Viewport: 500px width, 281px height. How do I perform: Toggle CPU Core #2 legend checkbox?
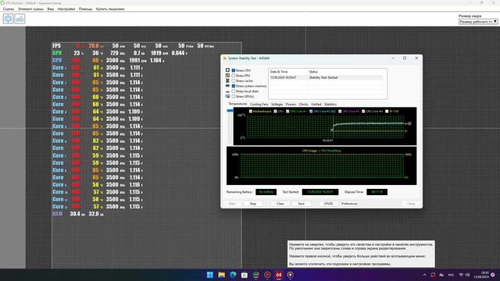pyautogui.click(x=311, y=111)
